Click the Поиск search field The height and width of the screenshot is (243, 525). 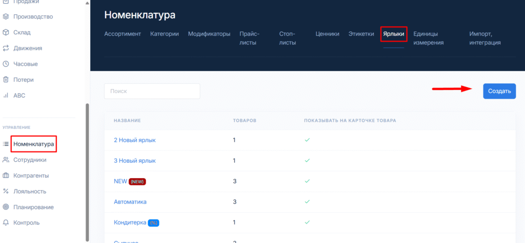[x=152, y=91]
